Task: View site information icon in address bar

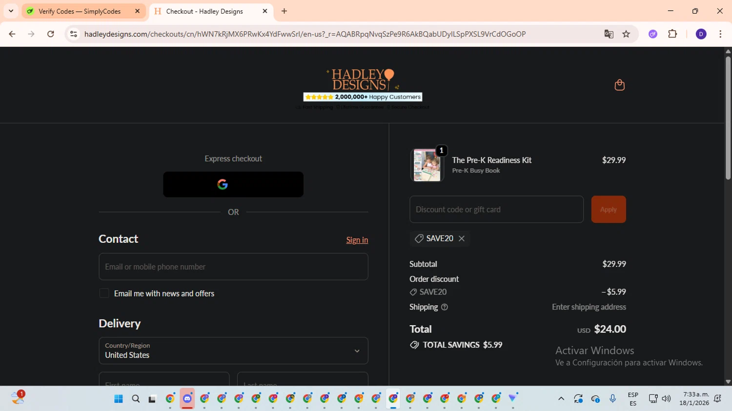Action: 74,34
